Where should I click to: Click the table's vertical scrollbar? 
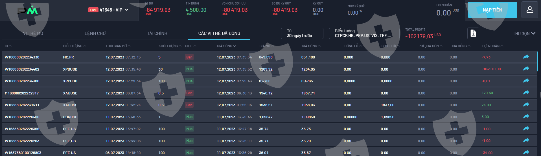pos(538,61)
